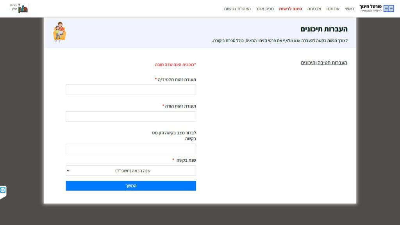Follow the העברות חטיבה ותיכונים link
The height and width of the screenshot is (225, 400).
pyautogui.click(x=324, y=62)
